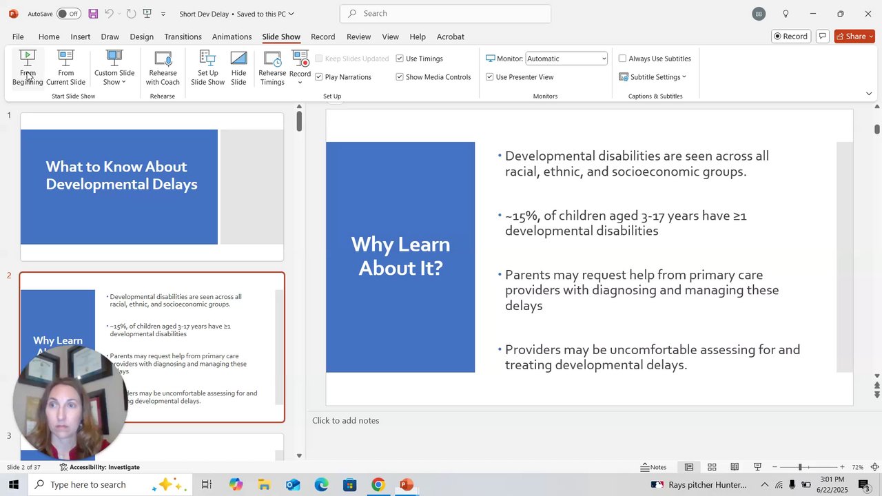
Task: Start slideshow From Beginning
Action: pos(28,67)
